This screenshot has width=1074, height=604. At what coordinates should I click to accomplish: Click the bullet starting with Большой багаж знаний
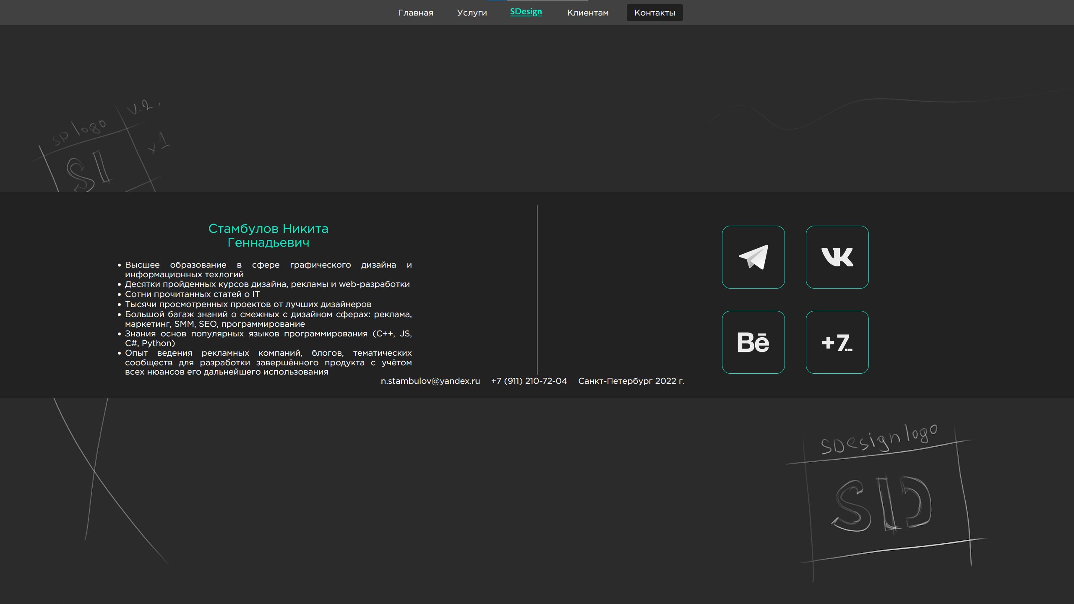pyautogui.click(x=268, y=319)
